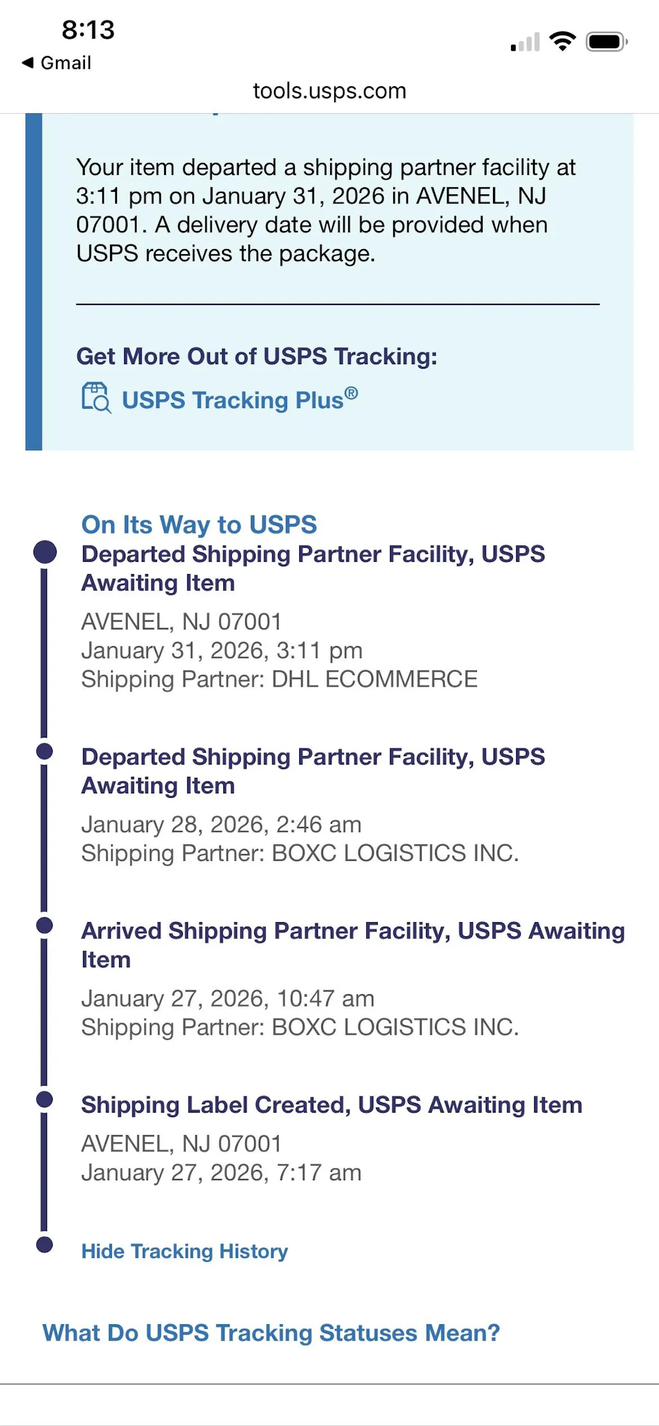
Task: Tap the back arrow to Gmail
Action: tap(28, 62)
